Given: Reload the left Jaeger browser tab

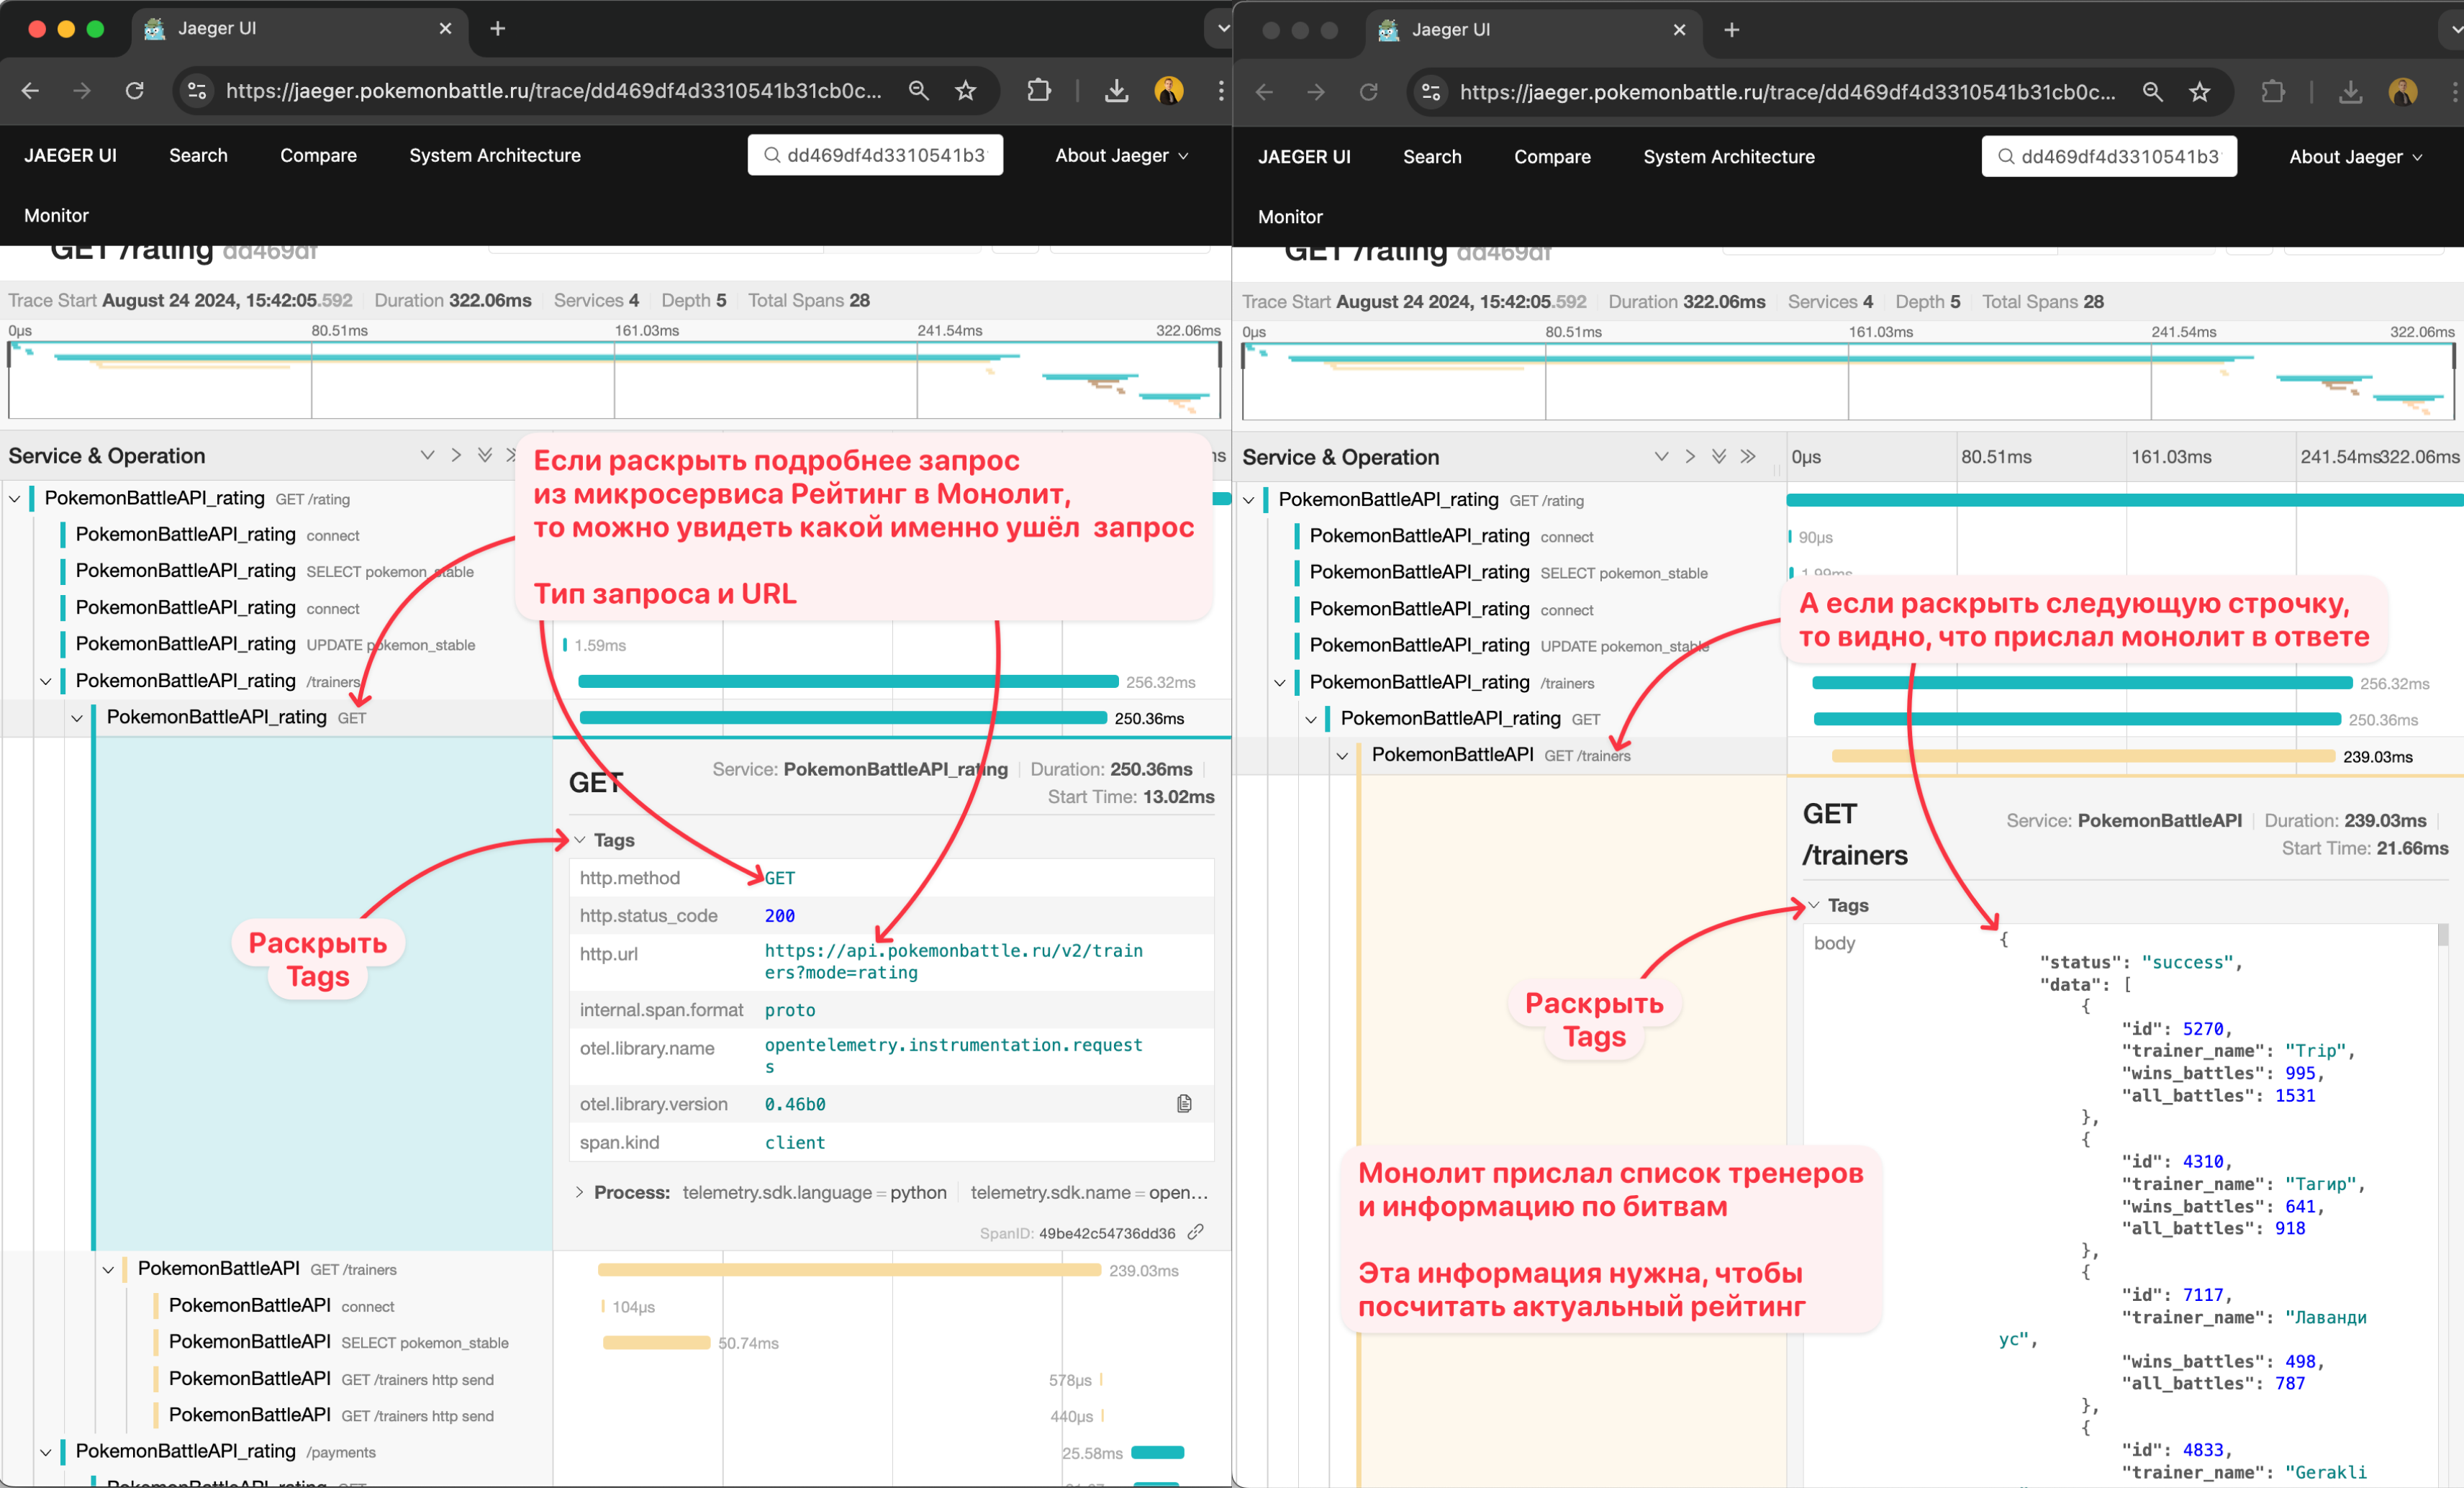Looking at the screenshot, I should (x=135, y=91).
